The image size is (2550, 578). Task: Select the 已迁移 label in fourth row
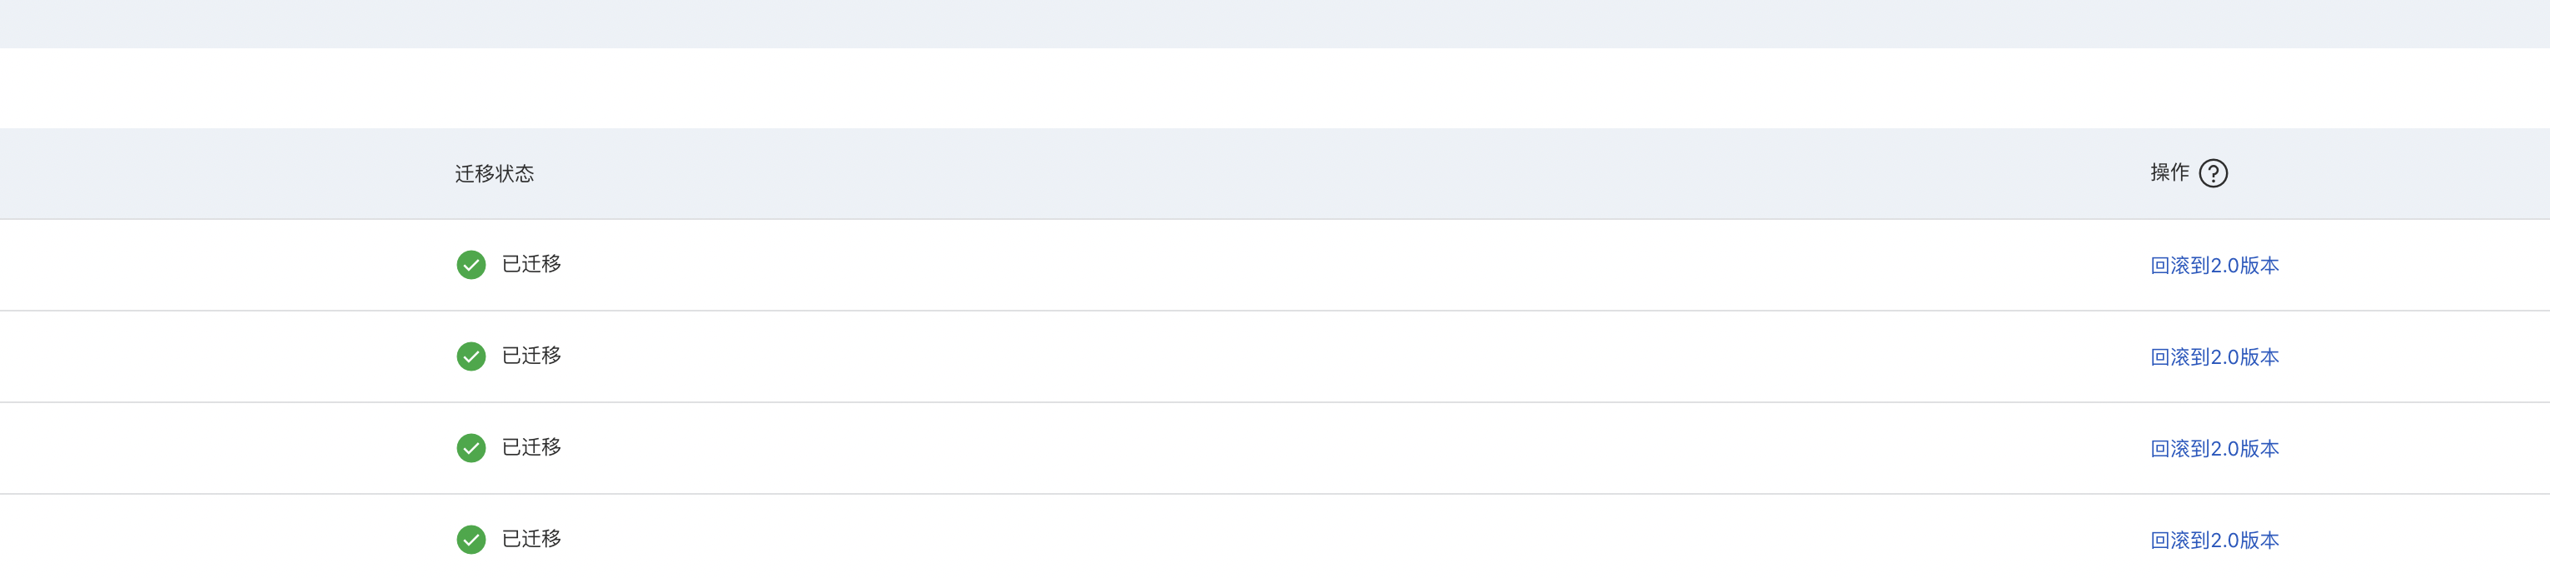pos(531,538)
